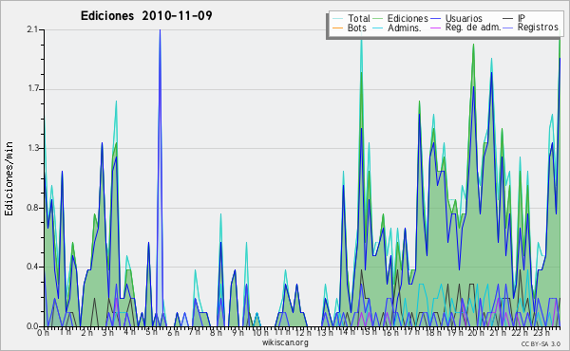Viewport: 570px width, 351px height.
Task: Click the green Ediciones legend line swatch
Action: pyautogui.click(x=378, y=19)
